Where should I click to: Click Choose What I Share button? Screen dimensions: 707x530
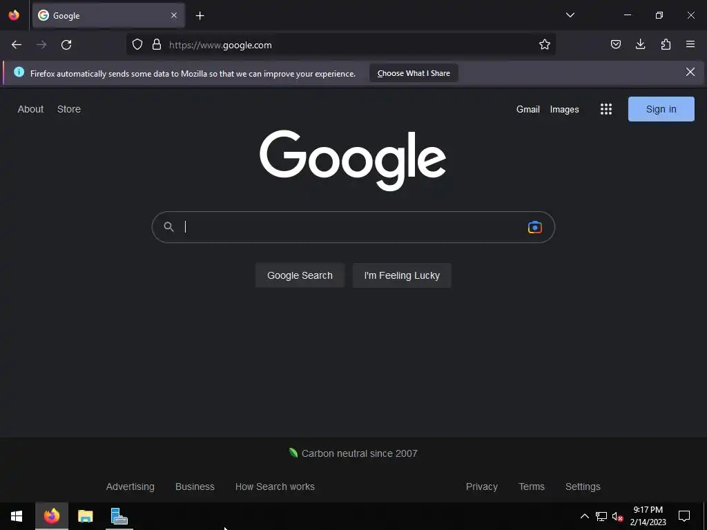(414, 73)
